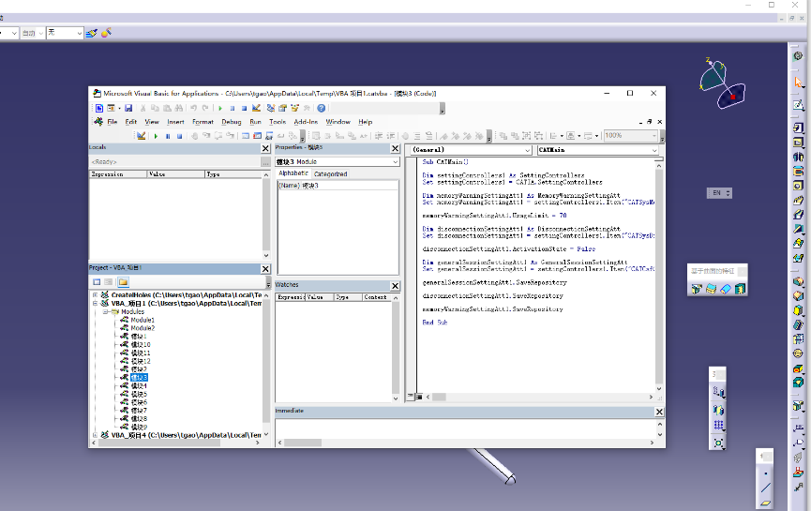Viewport: 811px width, 511px height.
Task: Click the Undo icon in VBA toolbar
Action: coord(194,108)
